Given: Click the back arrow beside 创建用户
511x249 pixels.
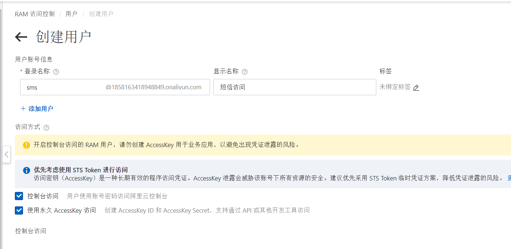Looking at the screenshot, I should coord(21,37).
